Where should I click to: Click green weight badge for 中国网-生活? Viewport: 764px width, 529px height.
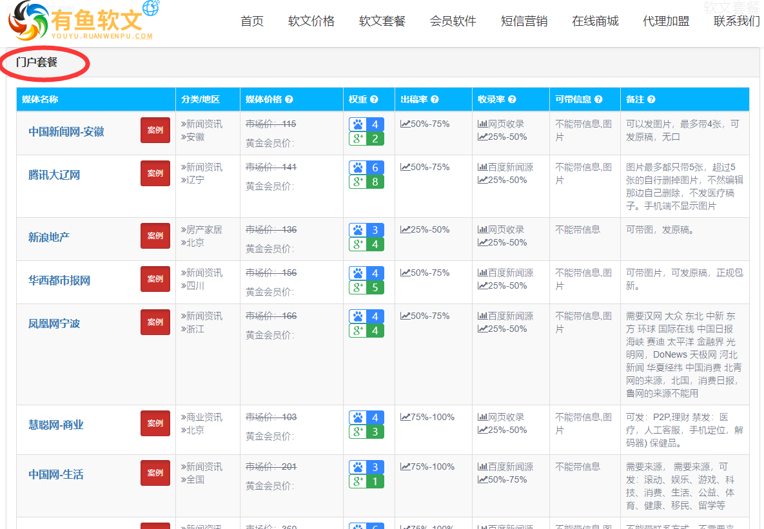[x=366, y=481]
